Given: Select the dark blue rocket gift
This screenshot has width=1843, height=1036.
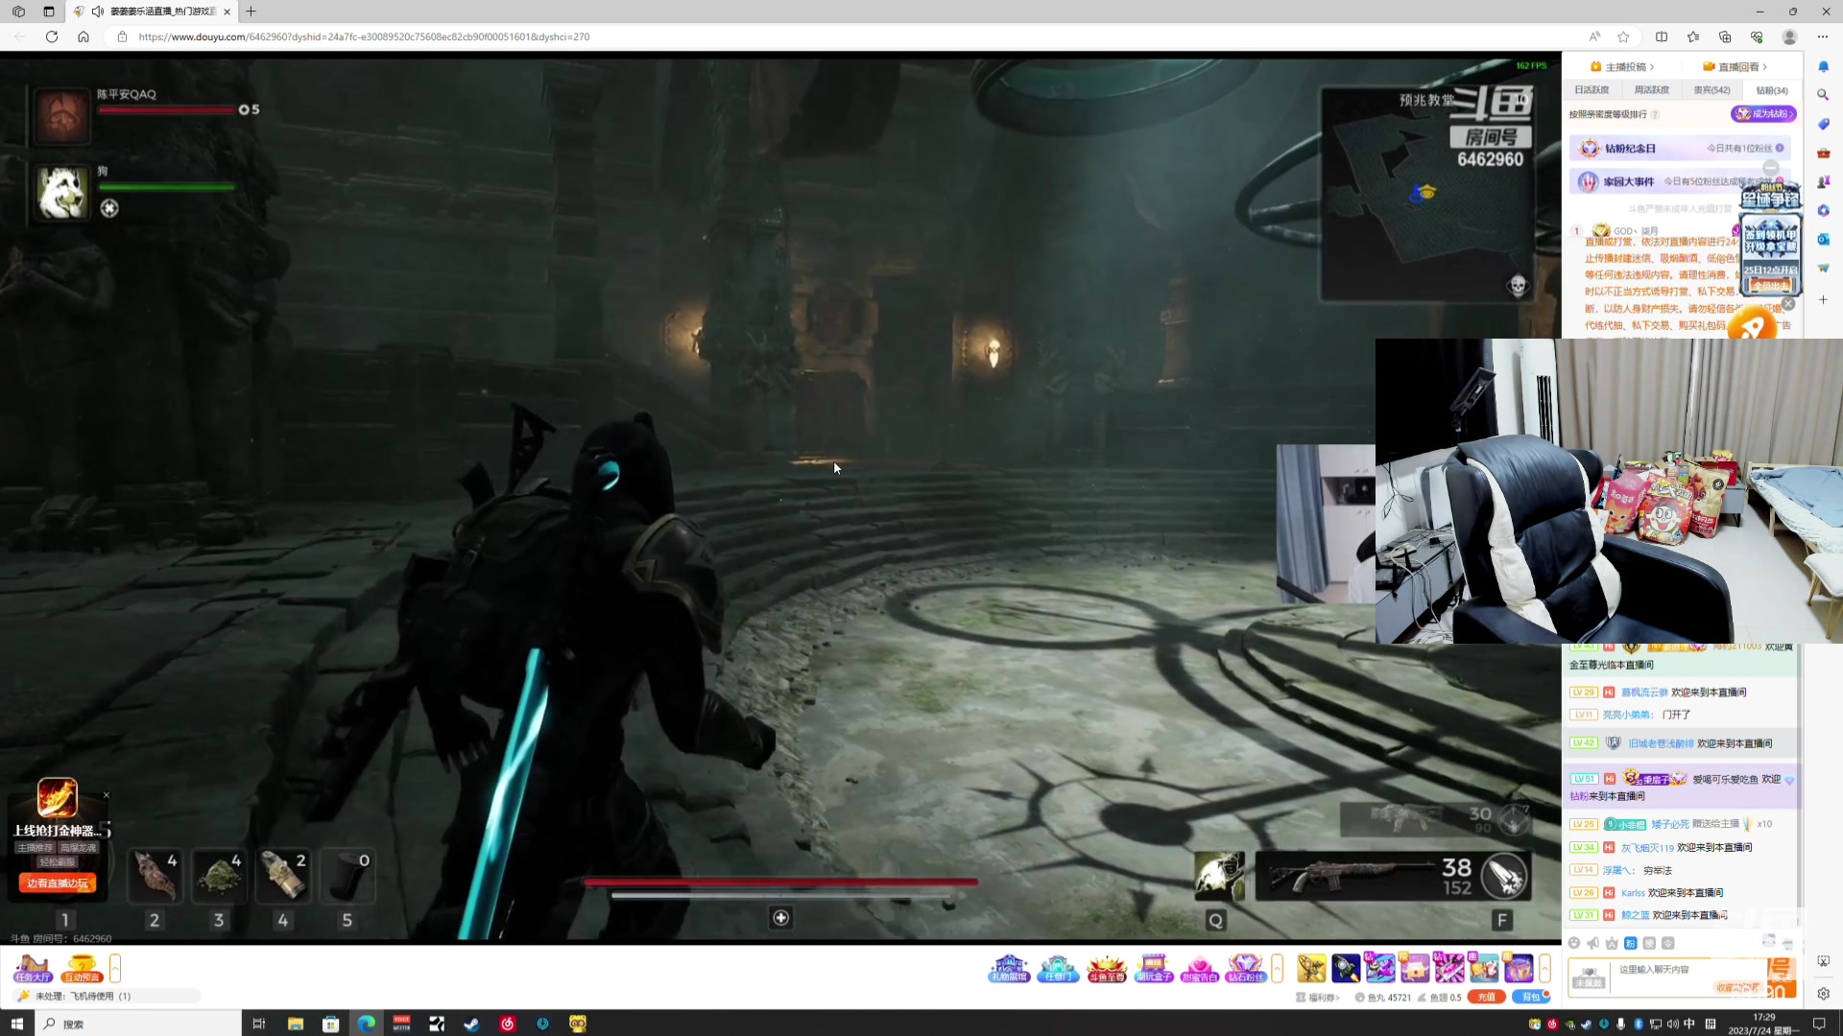Looking at the screenshot, I should (x=1346, y=968).
